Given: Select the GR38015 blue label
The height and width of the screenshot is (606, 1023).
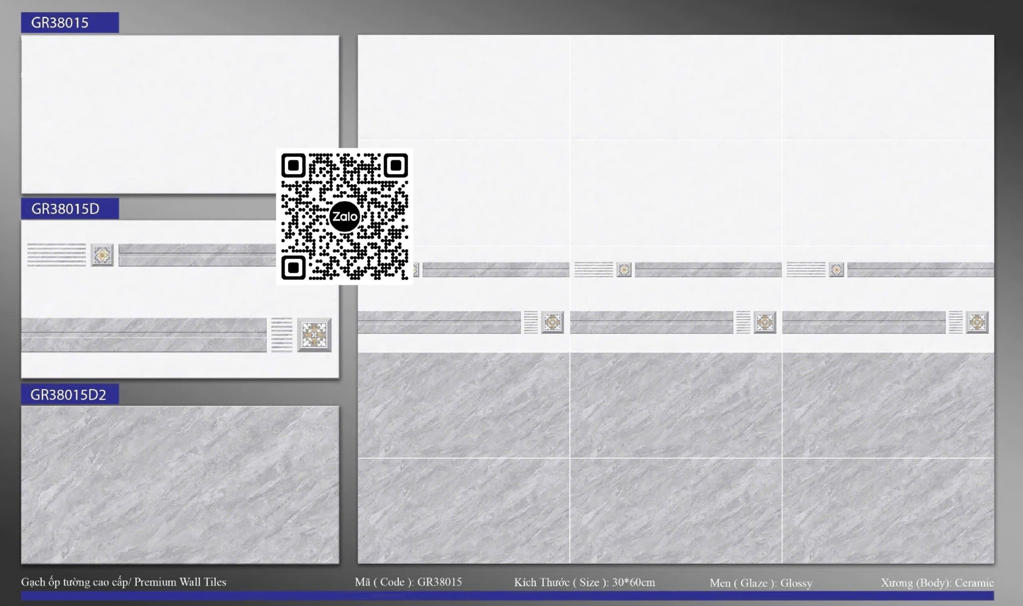Looking at the screenshot, I should click(70, 22).
